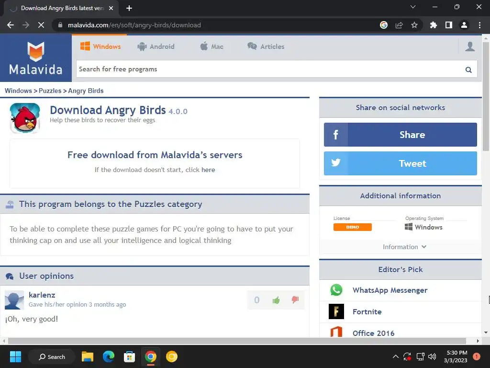Click the browser back arrow
The width and height of the screenshot is (490, 368).
(x=11, y=25)
